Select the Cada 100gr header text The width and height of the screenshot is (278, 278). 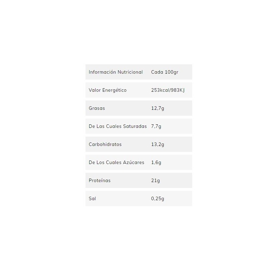(x=165, y=72)
